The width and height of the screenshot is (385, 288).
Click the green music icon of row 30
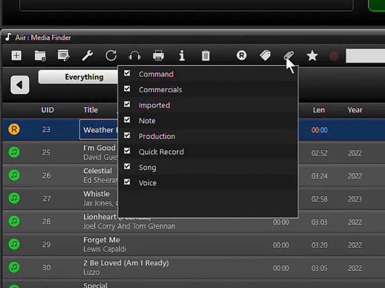[x=14, y=267]
